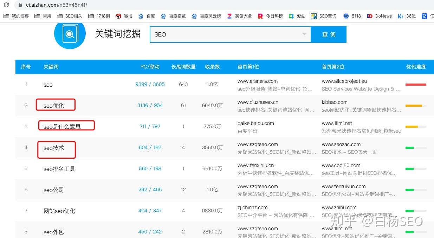Open the SEO查询 bookmark icon
This screenshot has width=434, height=238.
point(313,16)
